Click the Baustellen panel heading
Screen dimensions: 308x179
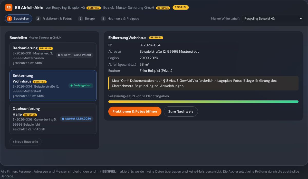[x=18, y=38]
